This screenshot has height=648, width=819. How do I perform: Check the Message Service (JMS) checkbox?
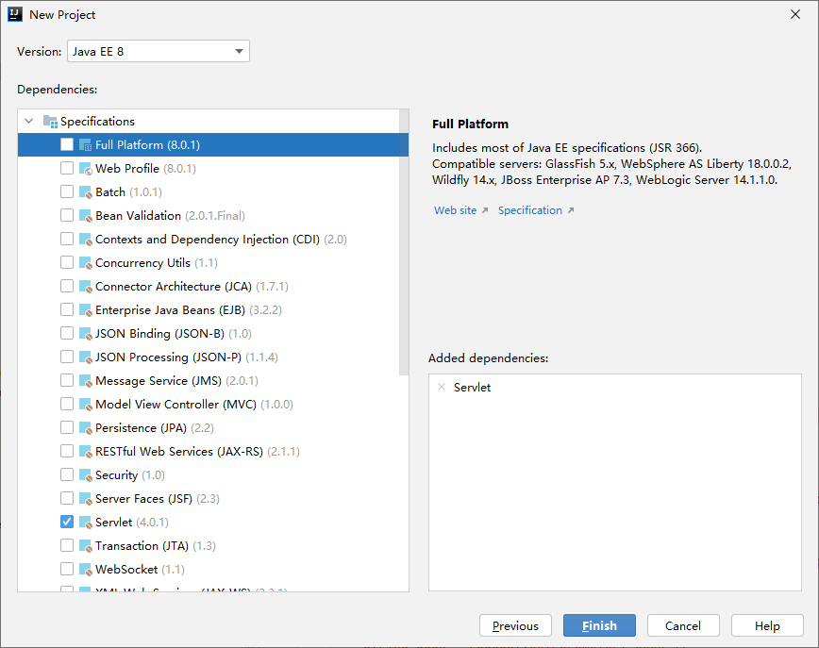[67, 381]
